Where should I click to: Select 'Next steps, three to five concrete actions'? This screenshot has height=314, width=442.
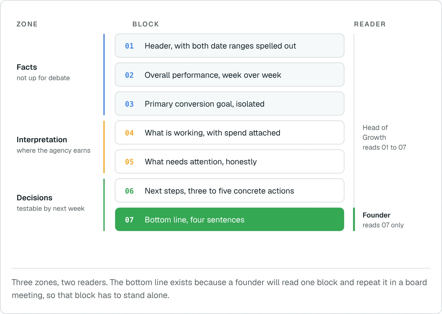(219, 191)
